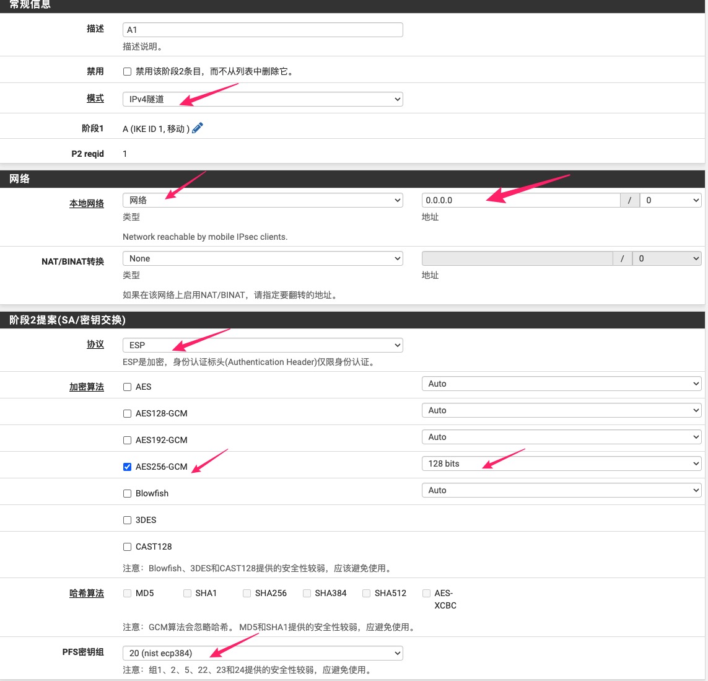Check the AES encryption algorithm box

[x=127, y=387]
